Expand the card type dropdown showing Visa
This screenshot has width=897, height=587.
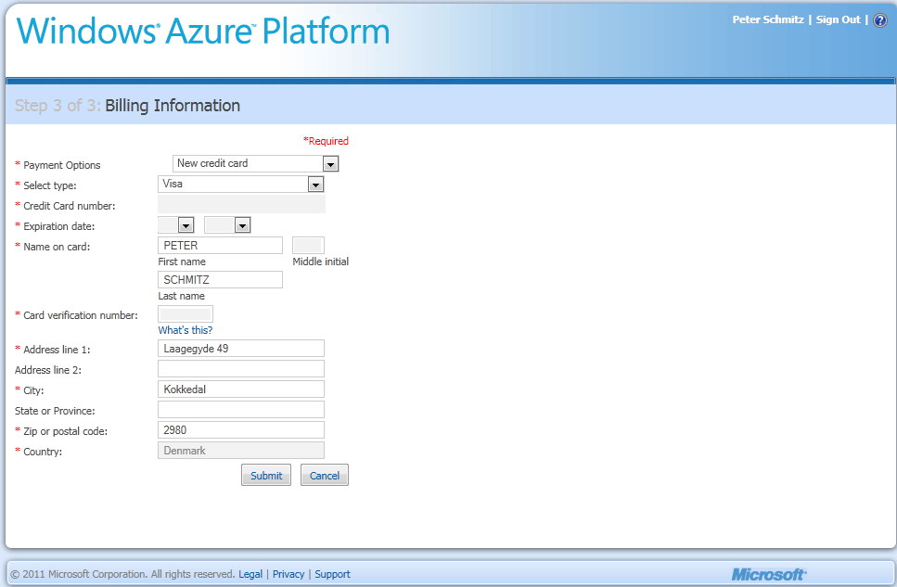[241, 184]
